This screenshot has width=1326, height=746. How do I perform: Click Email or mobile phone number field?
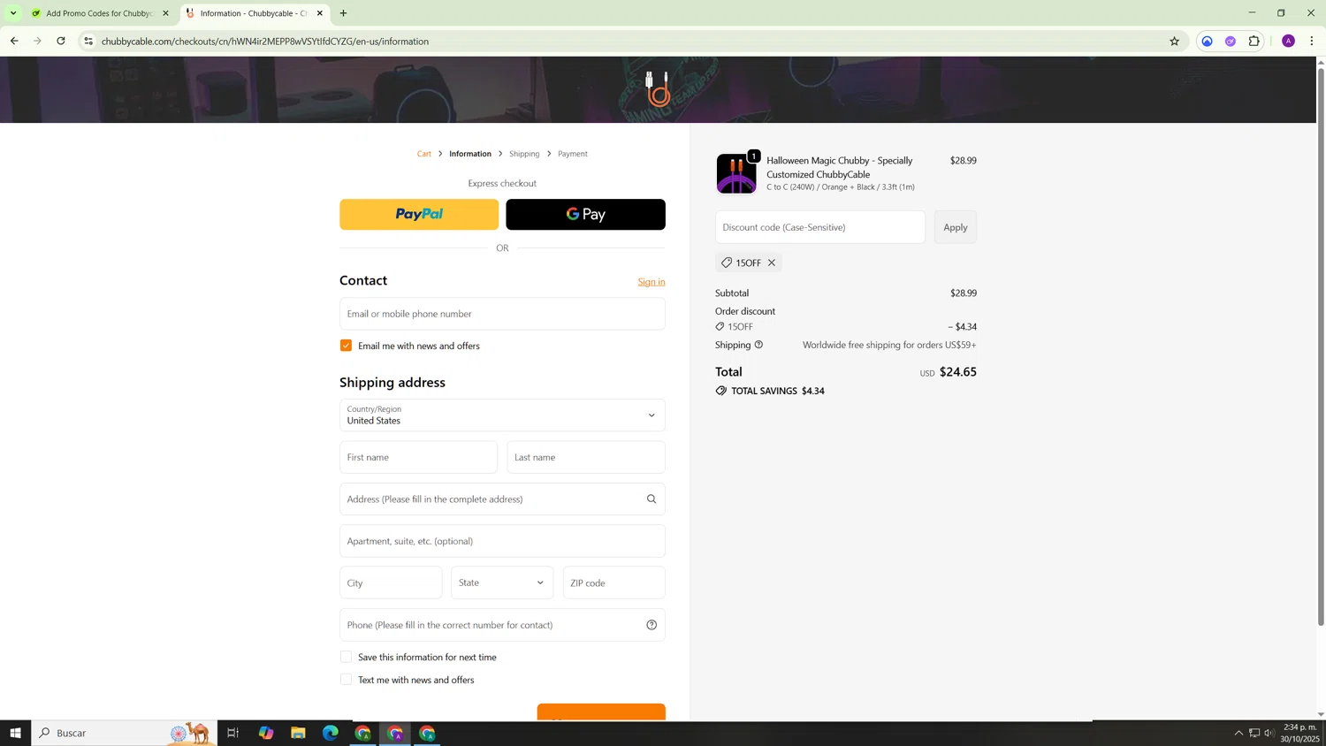tap(502, 314)
